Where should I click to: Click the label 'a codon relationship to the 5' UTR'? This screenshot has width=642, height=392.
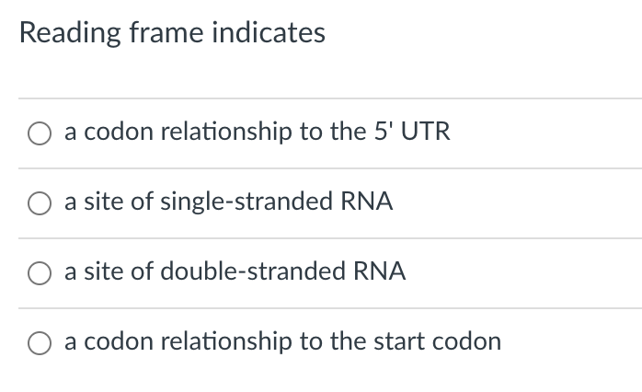(258, 132)
